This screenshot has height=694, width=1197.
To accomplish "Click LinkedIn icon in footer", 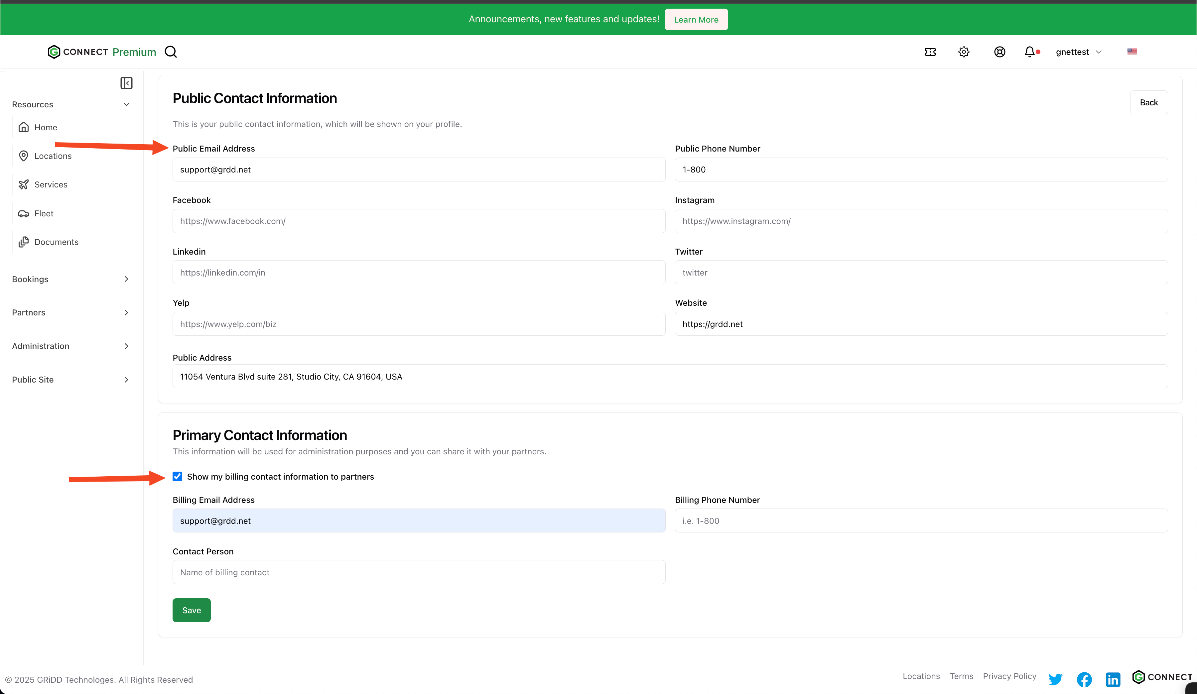I will [1113, 679].
